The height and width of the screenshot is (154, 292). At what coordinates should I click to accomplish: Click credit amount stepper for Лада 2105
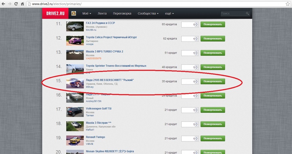[196, 81]
